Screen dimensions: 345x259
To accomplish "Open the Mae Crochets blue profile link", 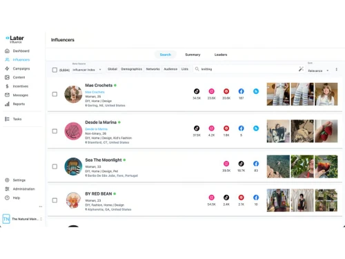I will 95,92.
